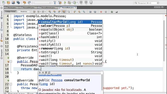Toggle Rectangular Selection icon
Image resolution: width=167 pixels, height=94 pixels.
(69, 12)
